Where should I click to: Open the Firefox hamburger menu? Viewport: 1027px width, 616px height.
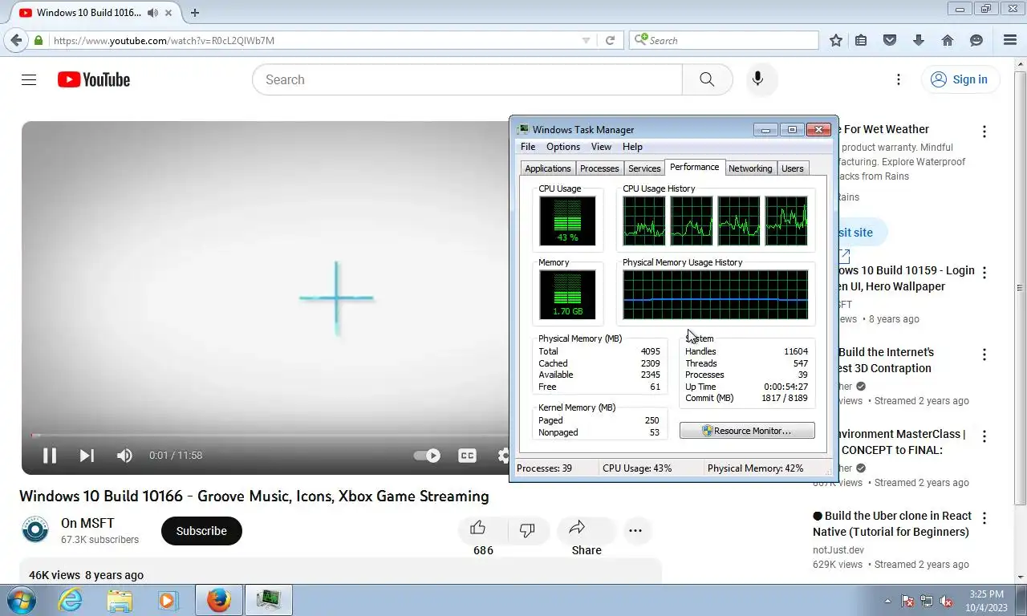[x=1010, y=40]
